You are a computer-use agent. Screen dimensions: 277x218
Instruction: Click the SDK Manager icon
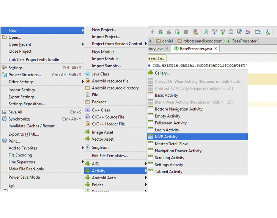tap(269, 32)
